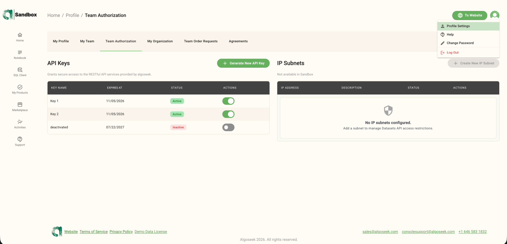Click the No IP subnets configured message
The height and width of the screenshot is (244, 507).
click(x=388, y=123)
